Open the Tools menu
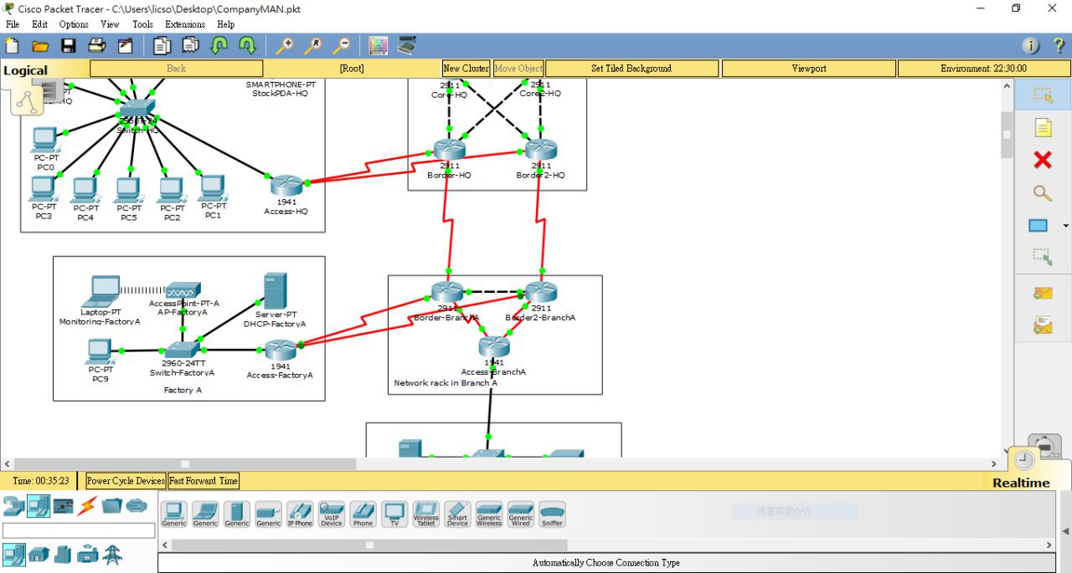 143,24
